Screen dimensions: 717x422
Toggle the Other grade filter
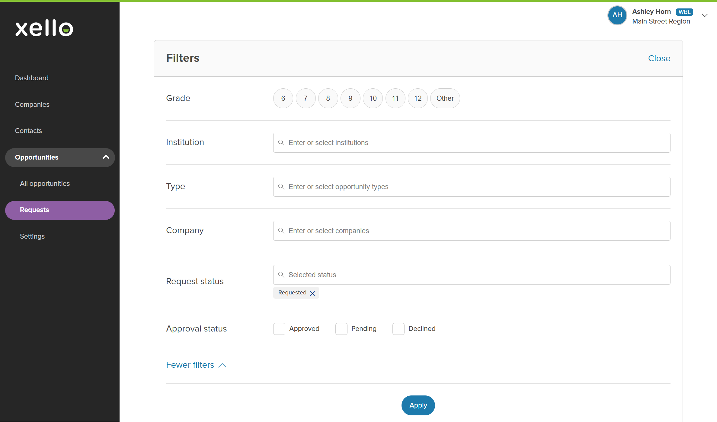pyautogui.click(x=445, y=98)
